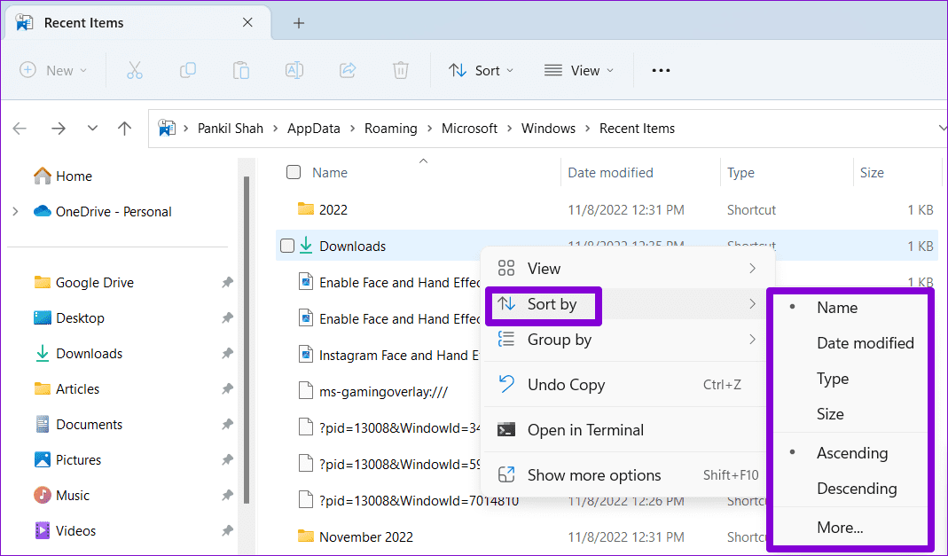
Task: Click the Share icon in toolbar
Action: 348,71
